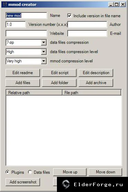Maximize the mmod creator window
Viewport: 128px width, 192px height.
[x=117, y=4]
